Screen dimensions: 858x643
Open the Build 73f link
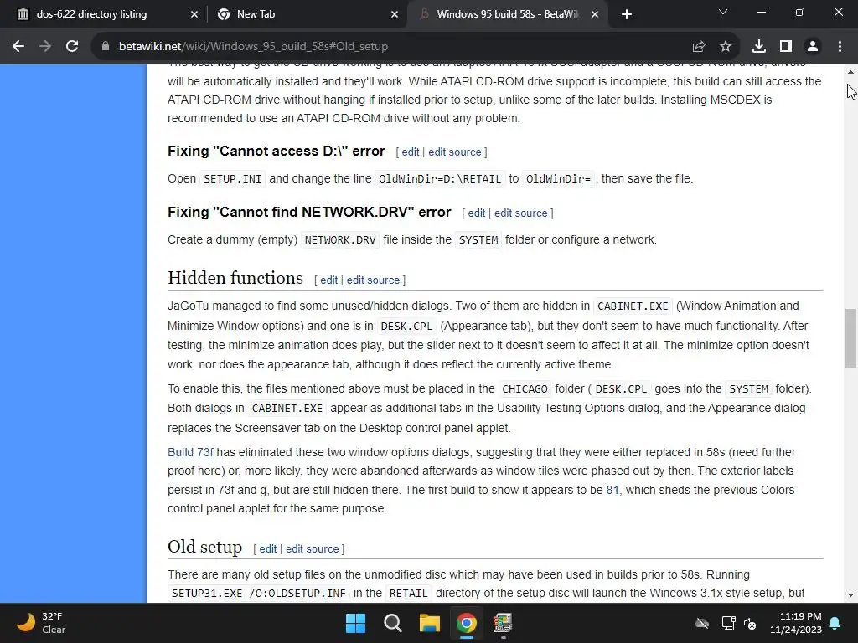coord(190,452)
